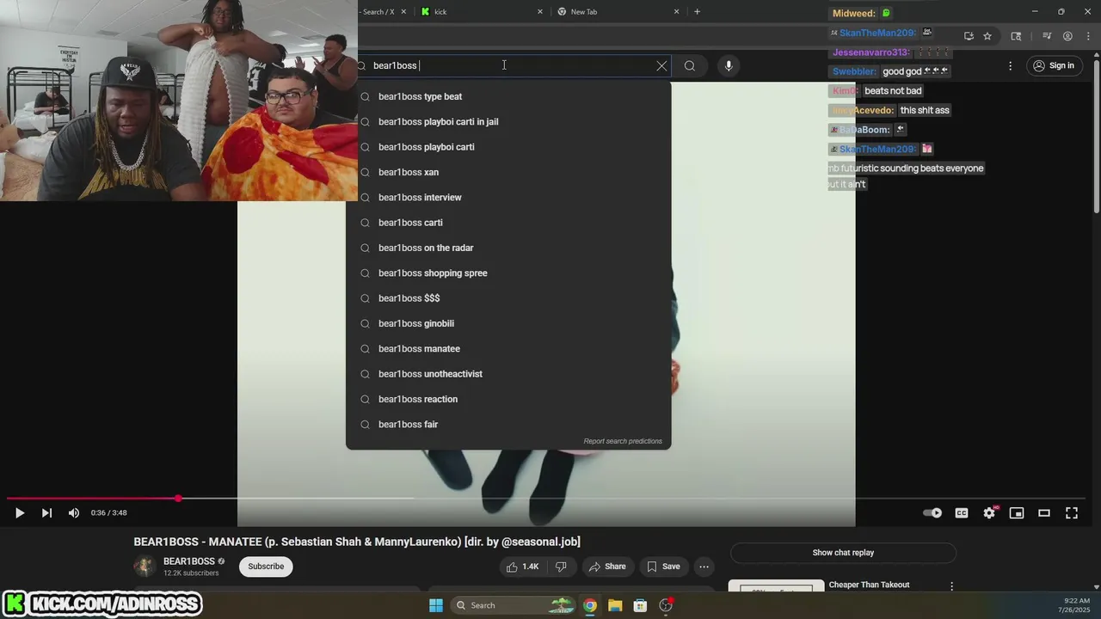Open Chrome profile icon
The width and height of the screenshot is (1101, 619).
[1067, 36]
